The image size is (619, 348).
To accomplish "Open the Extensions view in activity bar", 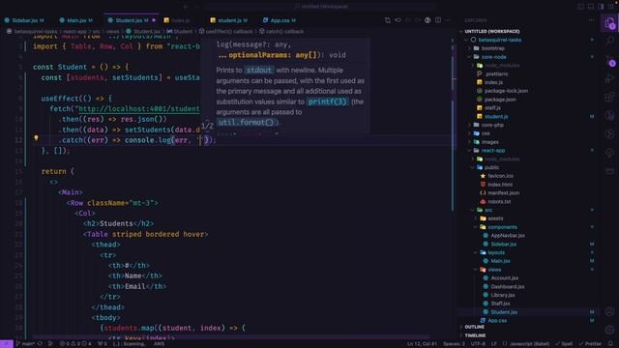I will 610,97.
